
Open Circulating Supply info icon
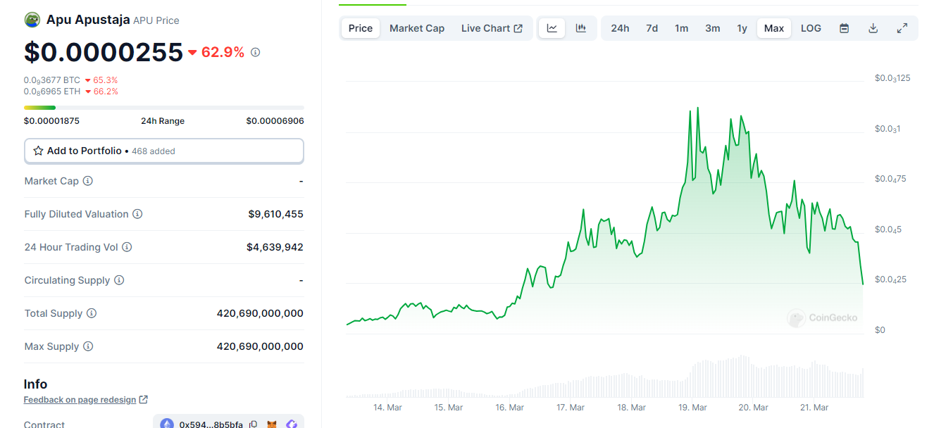pyautogui.click(x=119, y=280)
